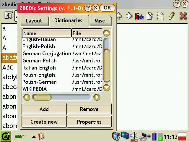Screen dimensions: 189x142
Task: Open the dictionary selection books icon
Action: [139, 16]
